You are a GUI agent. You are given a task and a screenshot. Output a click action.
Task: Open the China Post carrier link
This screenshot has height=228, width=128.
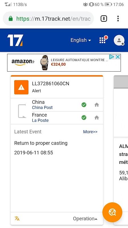pos(42,107)
